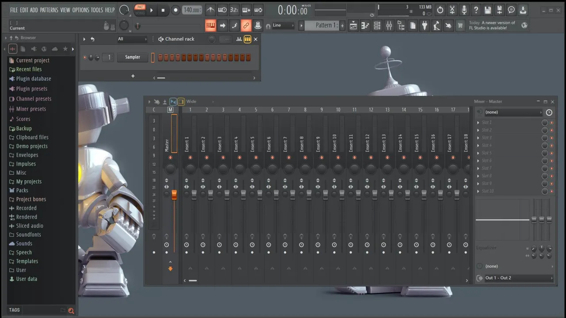Open help with question mark icon
This screenshot has height=318, width=566.
point(476,10)
